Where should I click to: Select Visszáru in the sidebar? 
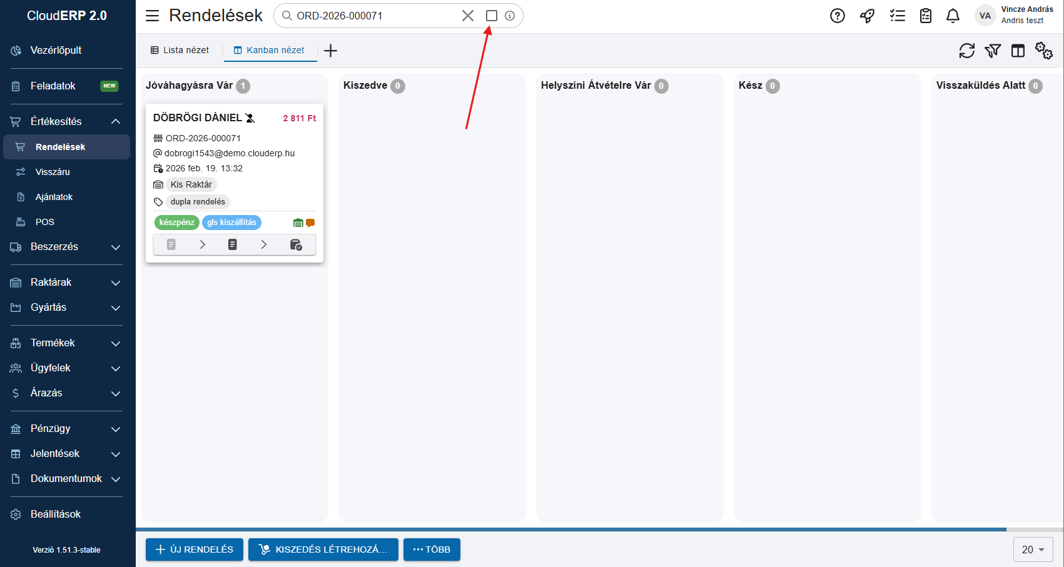53,172
